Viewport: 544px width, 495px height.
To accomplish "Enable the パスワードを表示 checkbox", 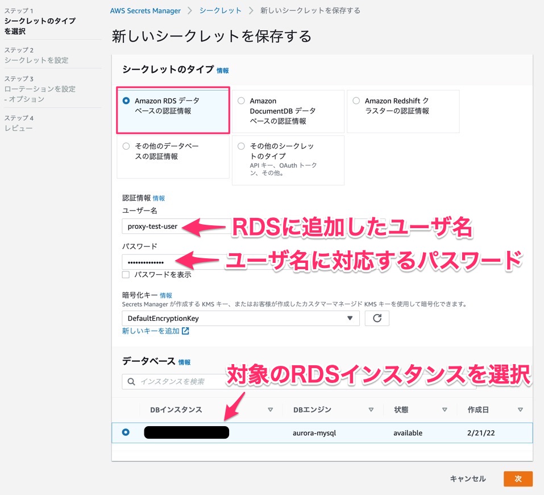I will (126, 275).
